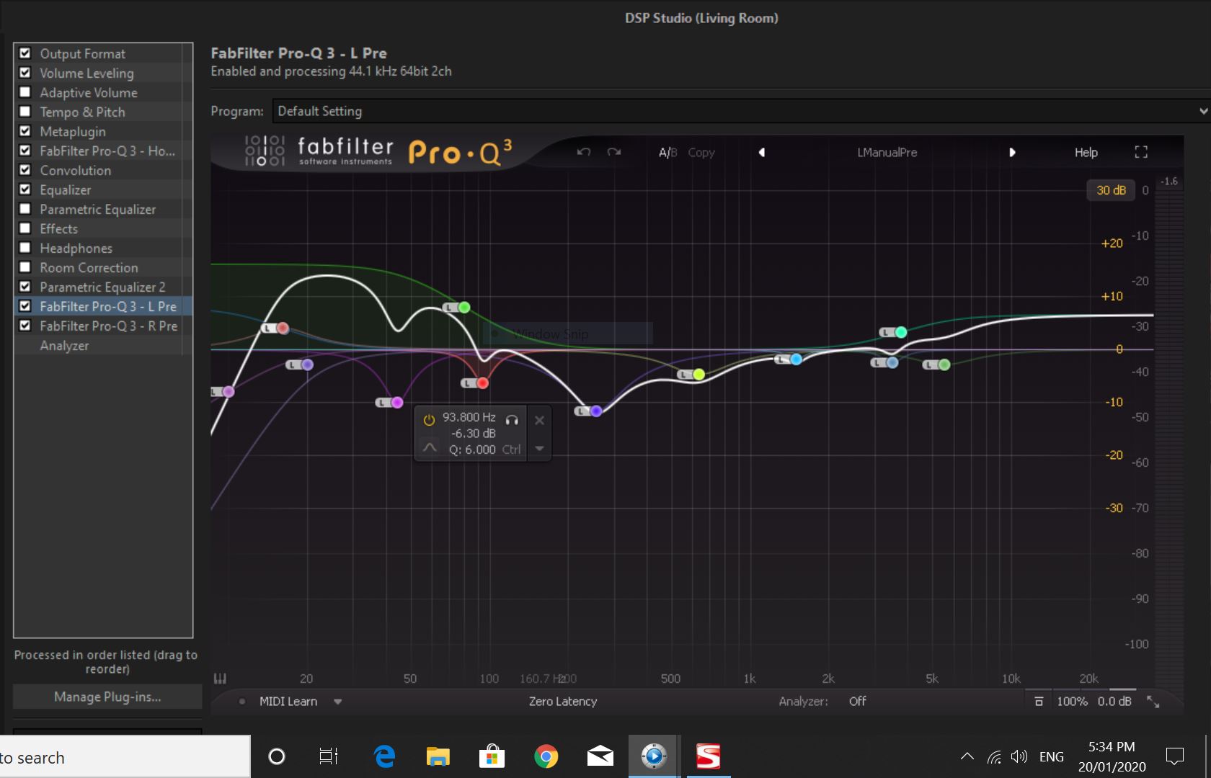This screenshot has width=1211, height=778.
Task: Open Analyzer Off setting
Action: [857, 701]
